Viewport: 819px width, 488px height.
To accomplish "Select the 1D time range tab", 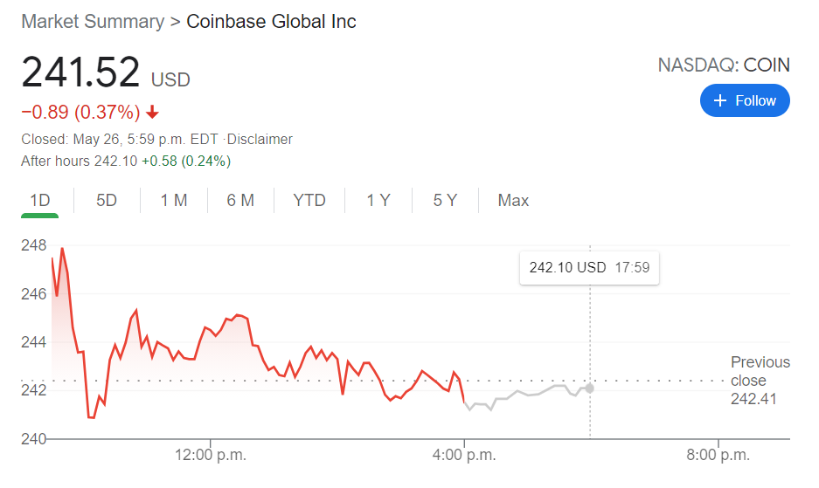I will (x=40, y=201).
